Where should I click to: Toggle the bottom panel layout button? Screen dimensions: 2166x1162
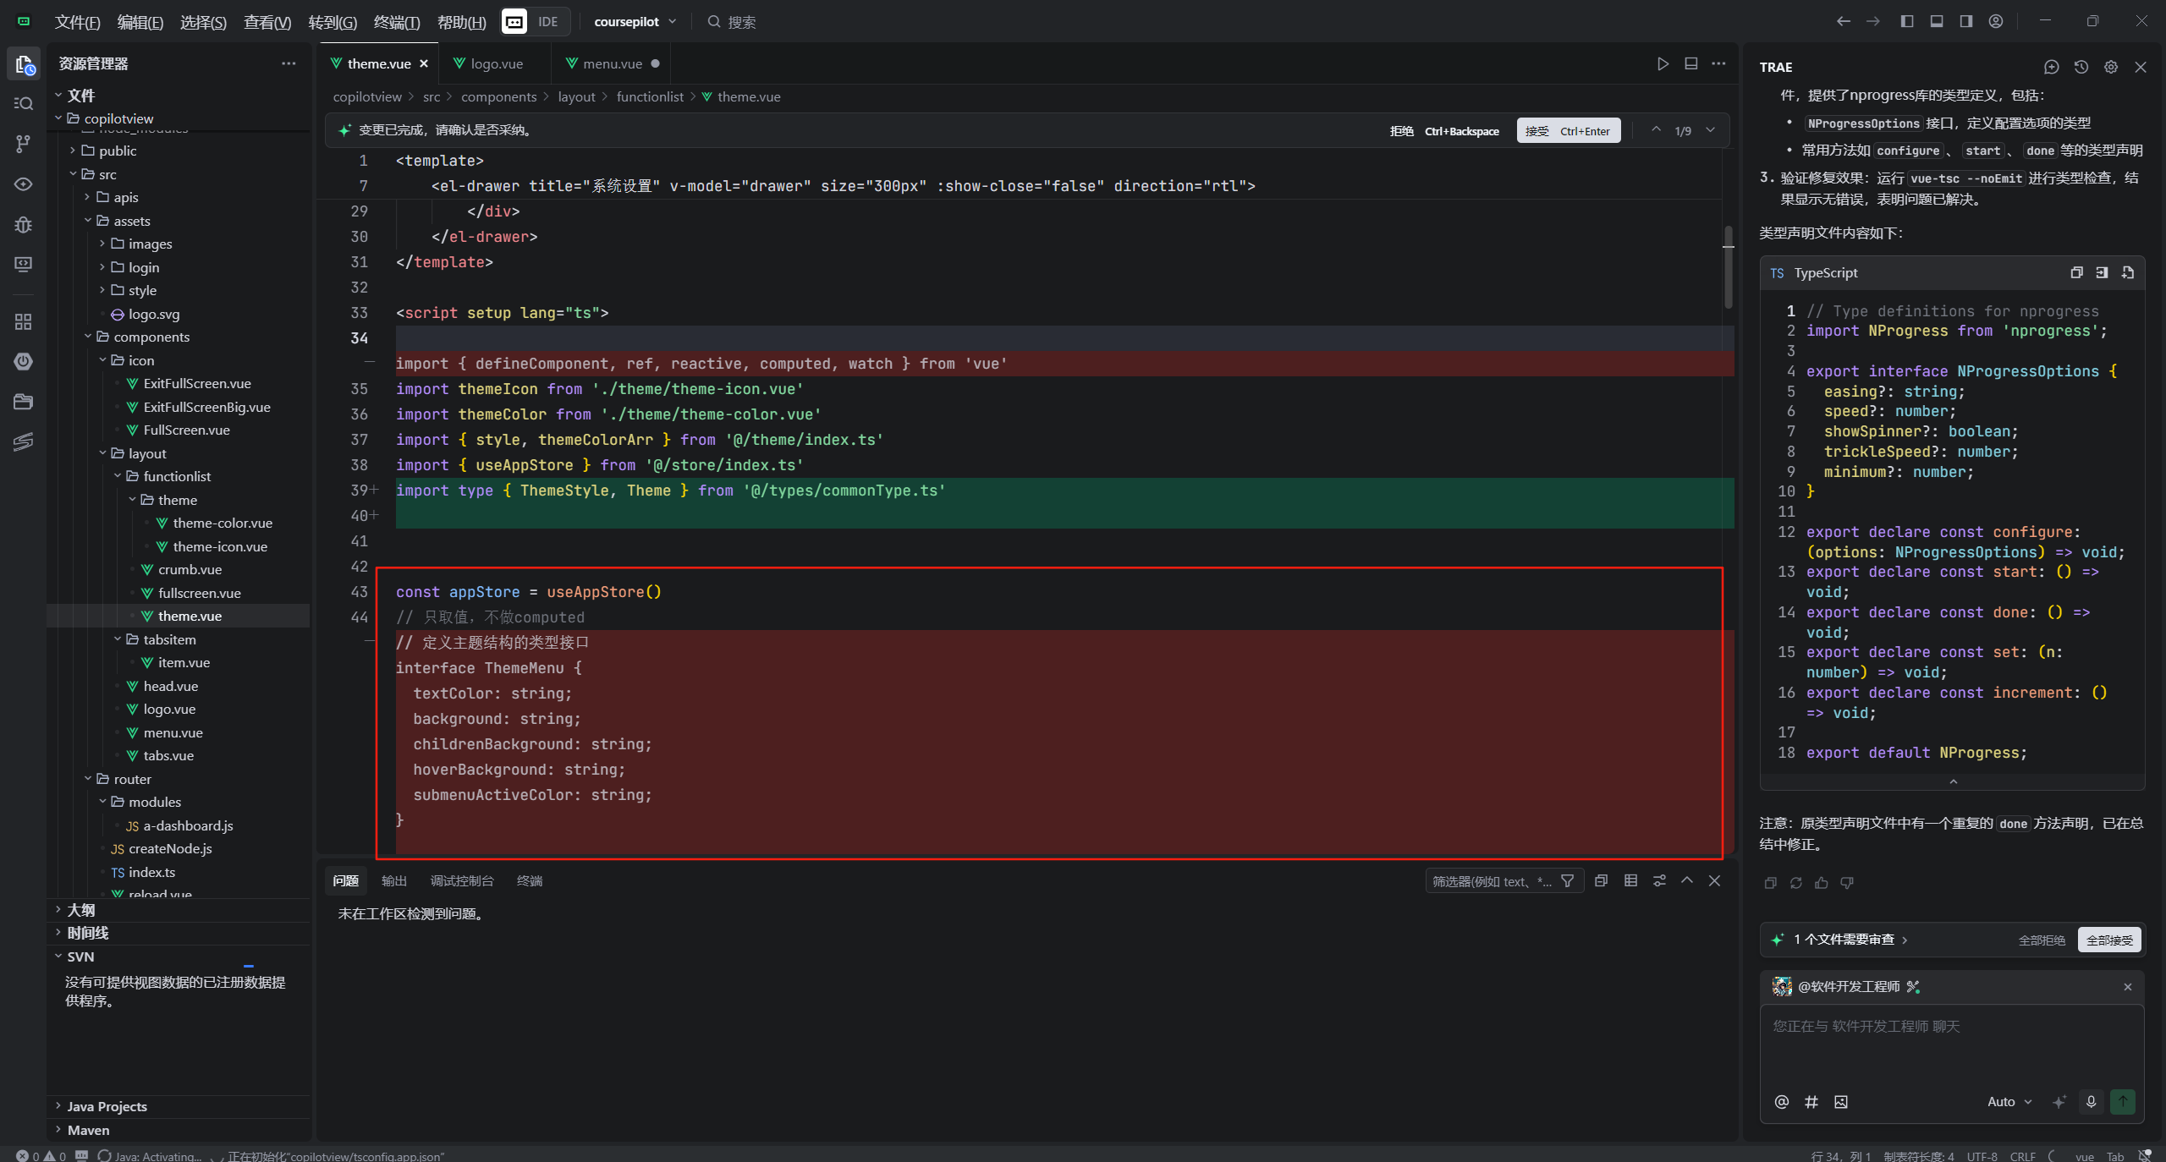1937,21
